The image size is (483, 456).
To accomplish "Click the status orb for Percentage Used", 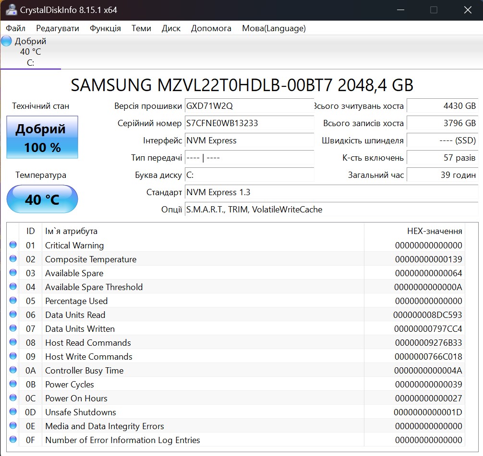I will (13, 301).
